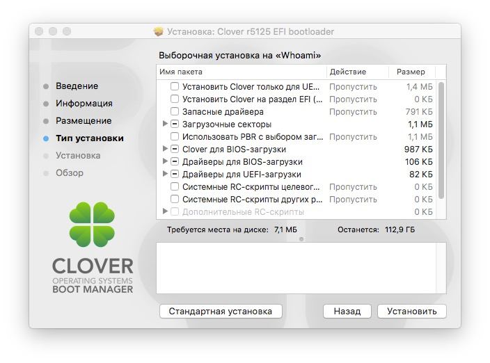Click 'Пропустить' action for 'Запасные драйвера'

(x=353, y=112)
